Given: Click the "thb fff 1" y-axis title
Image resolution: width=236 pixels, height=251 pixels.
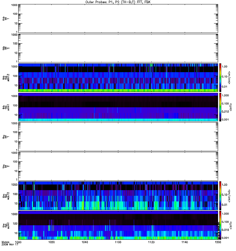Looking at the screenshot, I should 6,19.
